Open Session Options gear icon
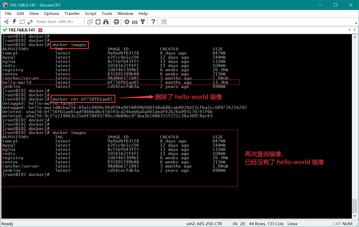The image size is (359, 227). (127, 22)
